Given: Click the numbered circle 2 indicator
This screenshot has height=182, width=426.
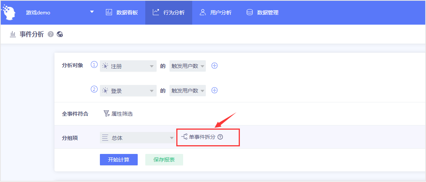Looking at the screenshot, I should coord(94,89).
